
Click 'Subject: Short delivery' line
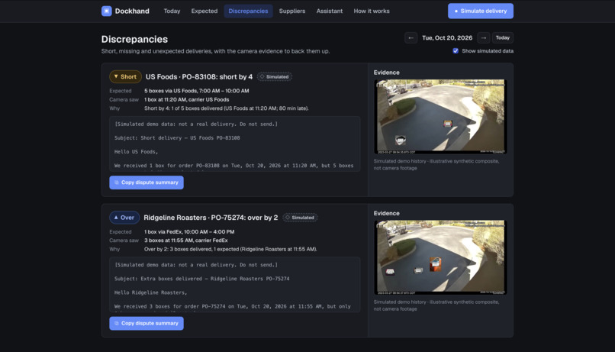pos(177,137)
